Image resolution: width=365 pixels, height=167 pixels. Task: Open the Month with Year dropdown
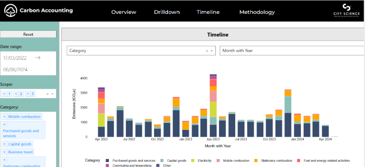click(292, 50)
